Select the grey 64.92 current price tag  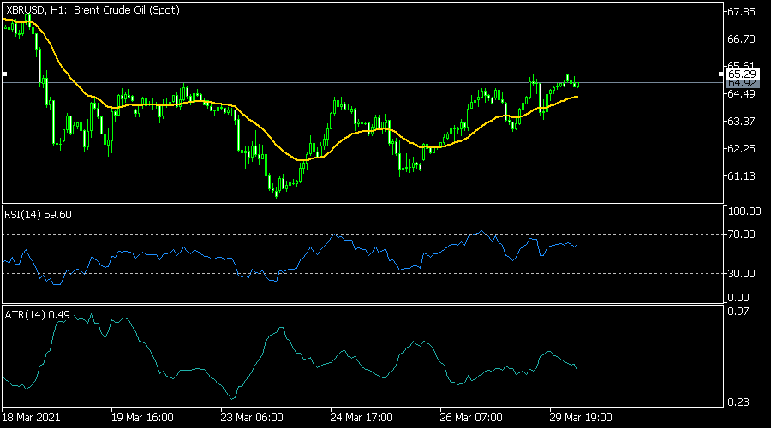tap(742, 83)
